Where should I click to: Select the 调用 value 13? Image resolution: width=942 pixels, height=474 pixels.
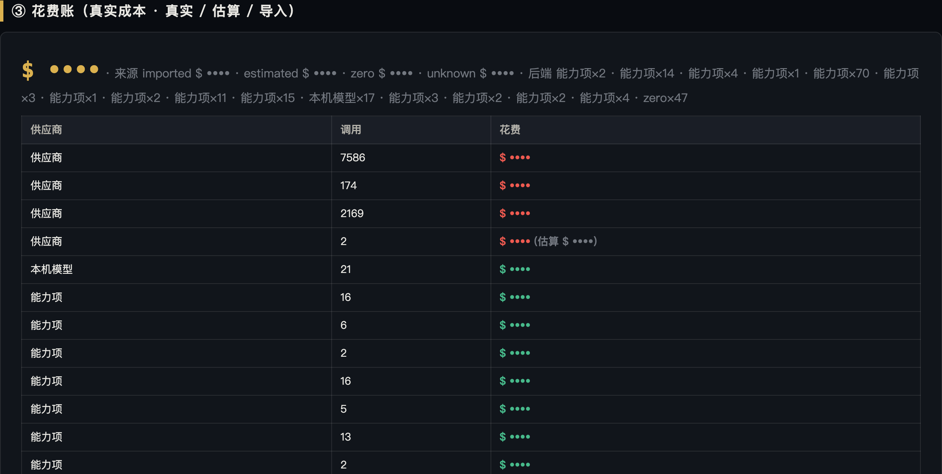click(346, 437)
